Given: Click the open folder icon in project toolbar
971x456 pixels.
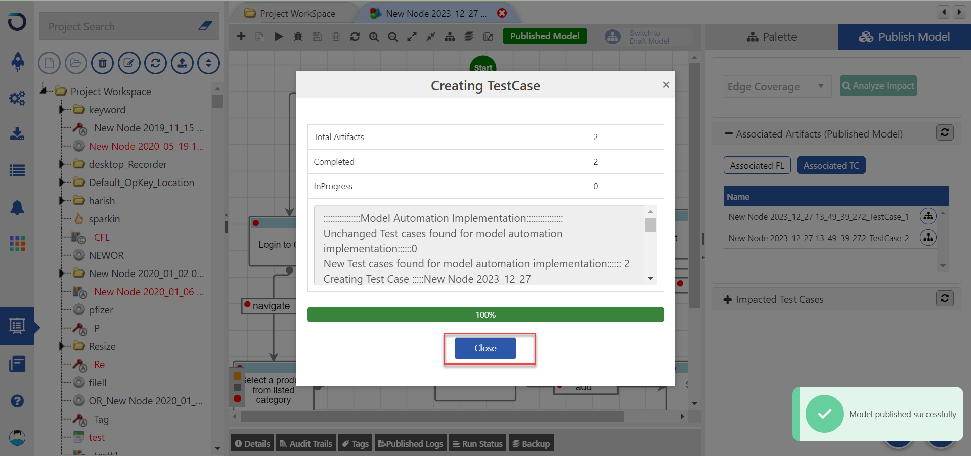Looking at the screenshot, I should point(76,63).
